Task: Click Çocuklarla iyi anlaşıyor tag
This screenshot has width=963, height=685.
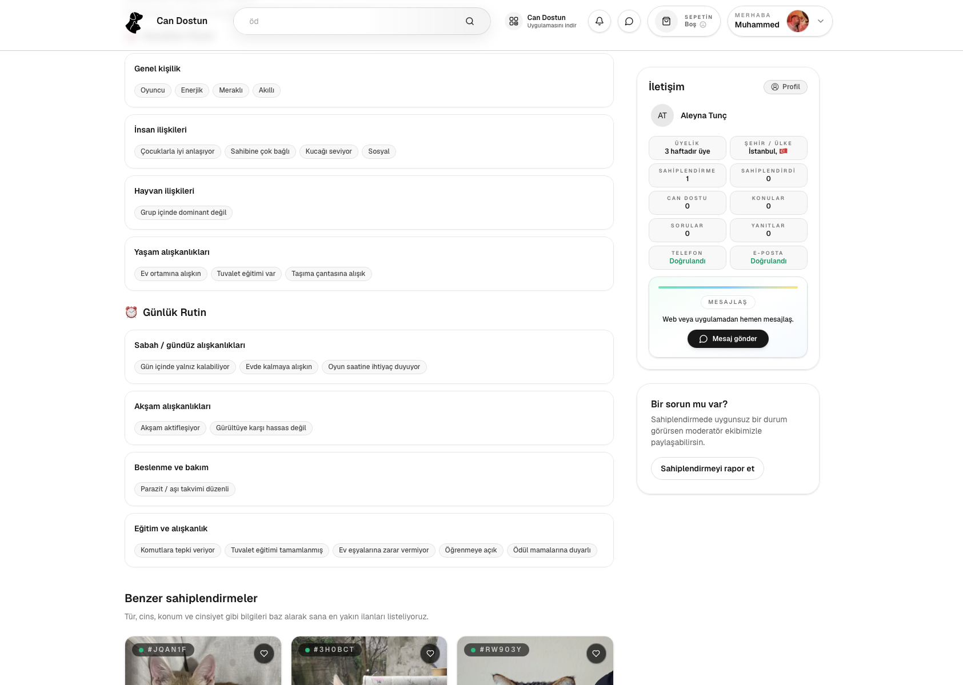Action: [x=178, y=151]
